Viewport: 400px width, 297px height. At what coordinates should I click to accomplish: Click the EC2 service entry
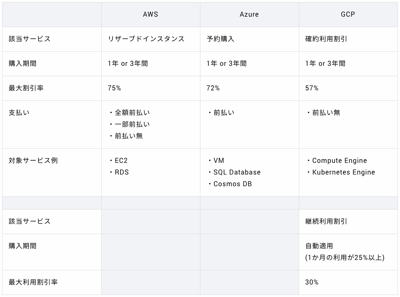[x=121, y=160]
